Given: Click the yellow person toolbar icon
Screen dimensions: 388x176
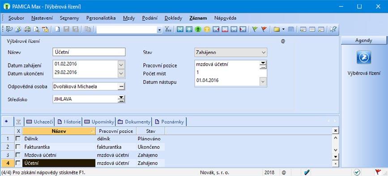Looking at the screenshot, I should (x=207, y=29).
